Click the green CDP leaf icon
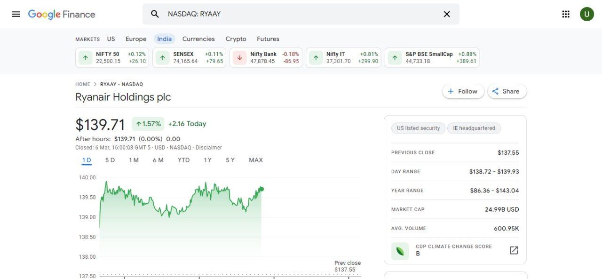Image resolution: width=602 pixels, height=279 pixels. point(400,250)
